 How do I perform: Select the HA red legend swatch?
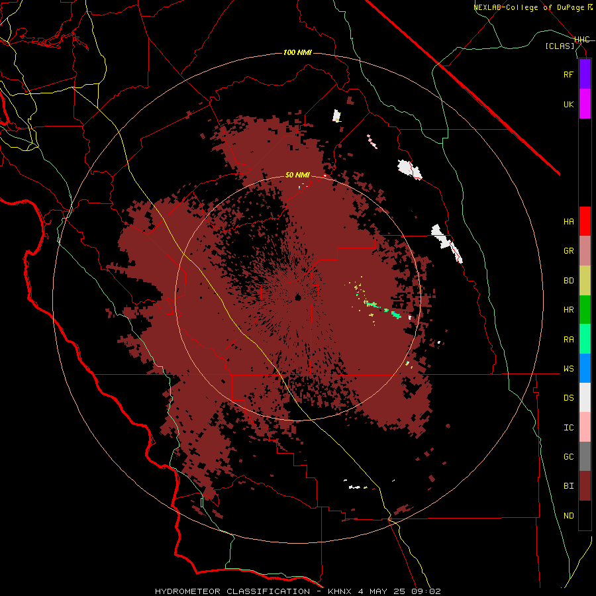[x=585, y=221]
